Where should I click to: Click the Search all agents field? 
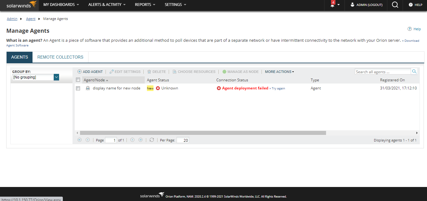[x=383, y=72]
